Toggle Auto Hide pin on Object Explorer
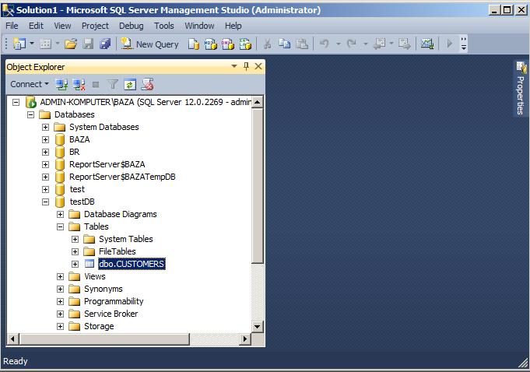The height and width of the screenshot is (372, 530). [x=246, y=66]
